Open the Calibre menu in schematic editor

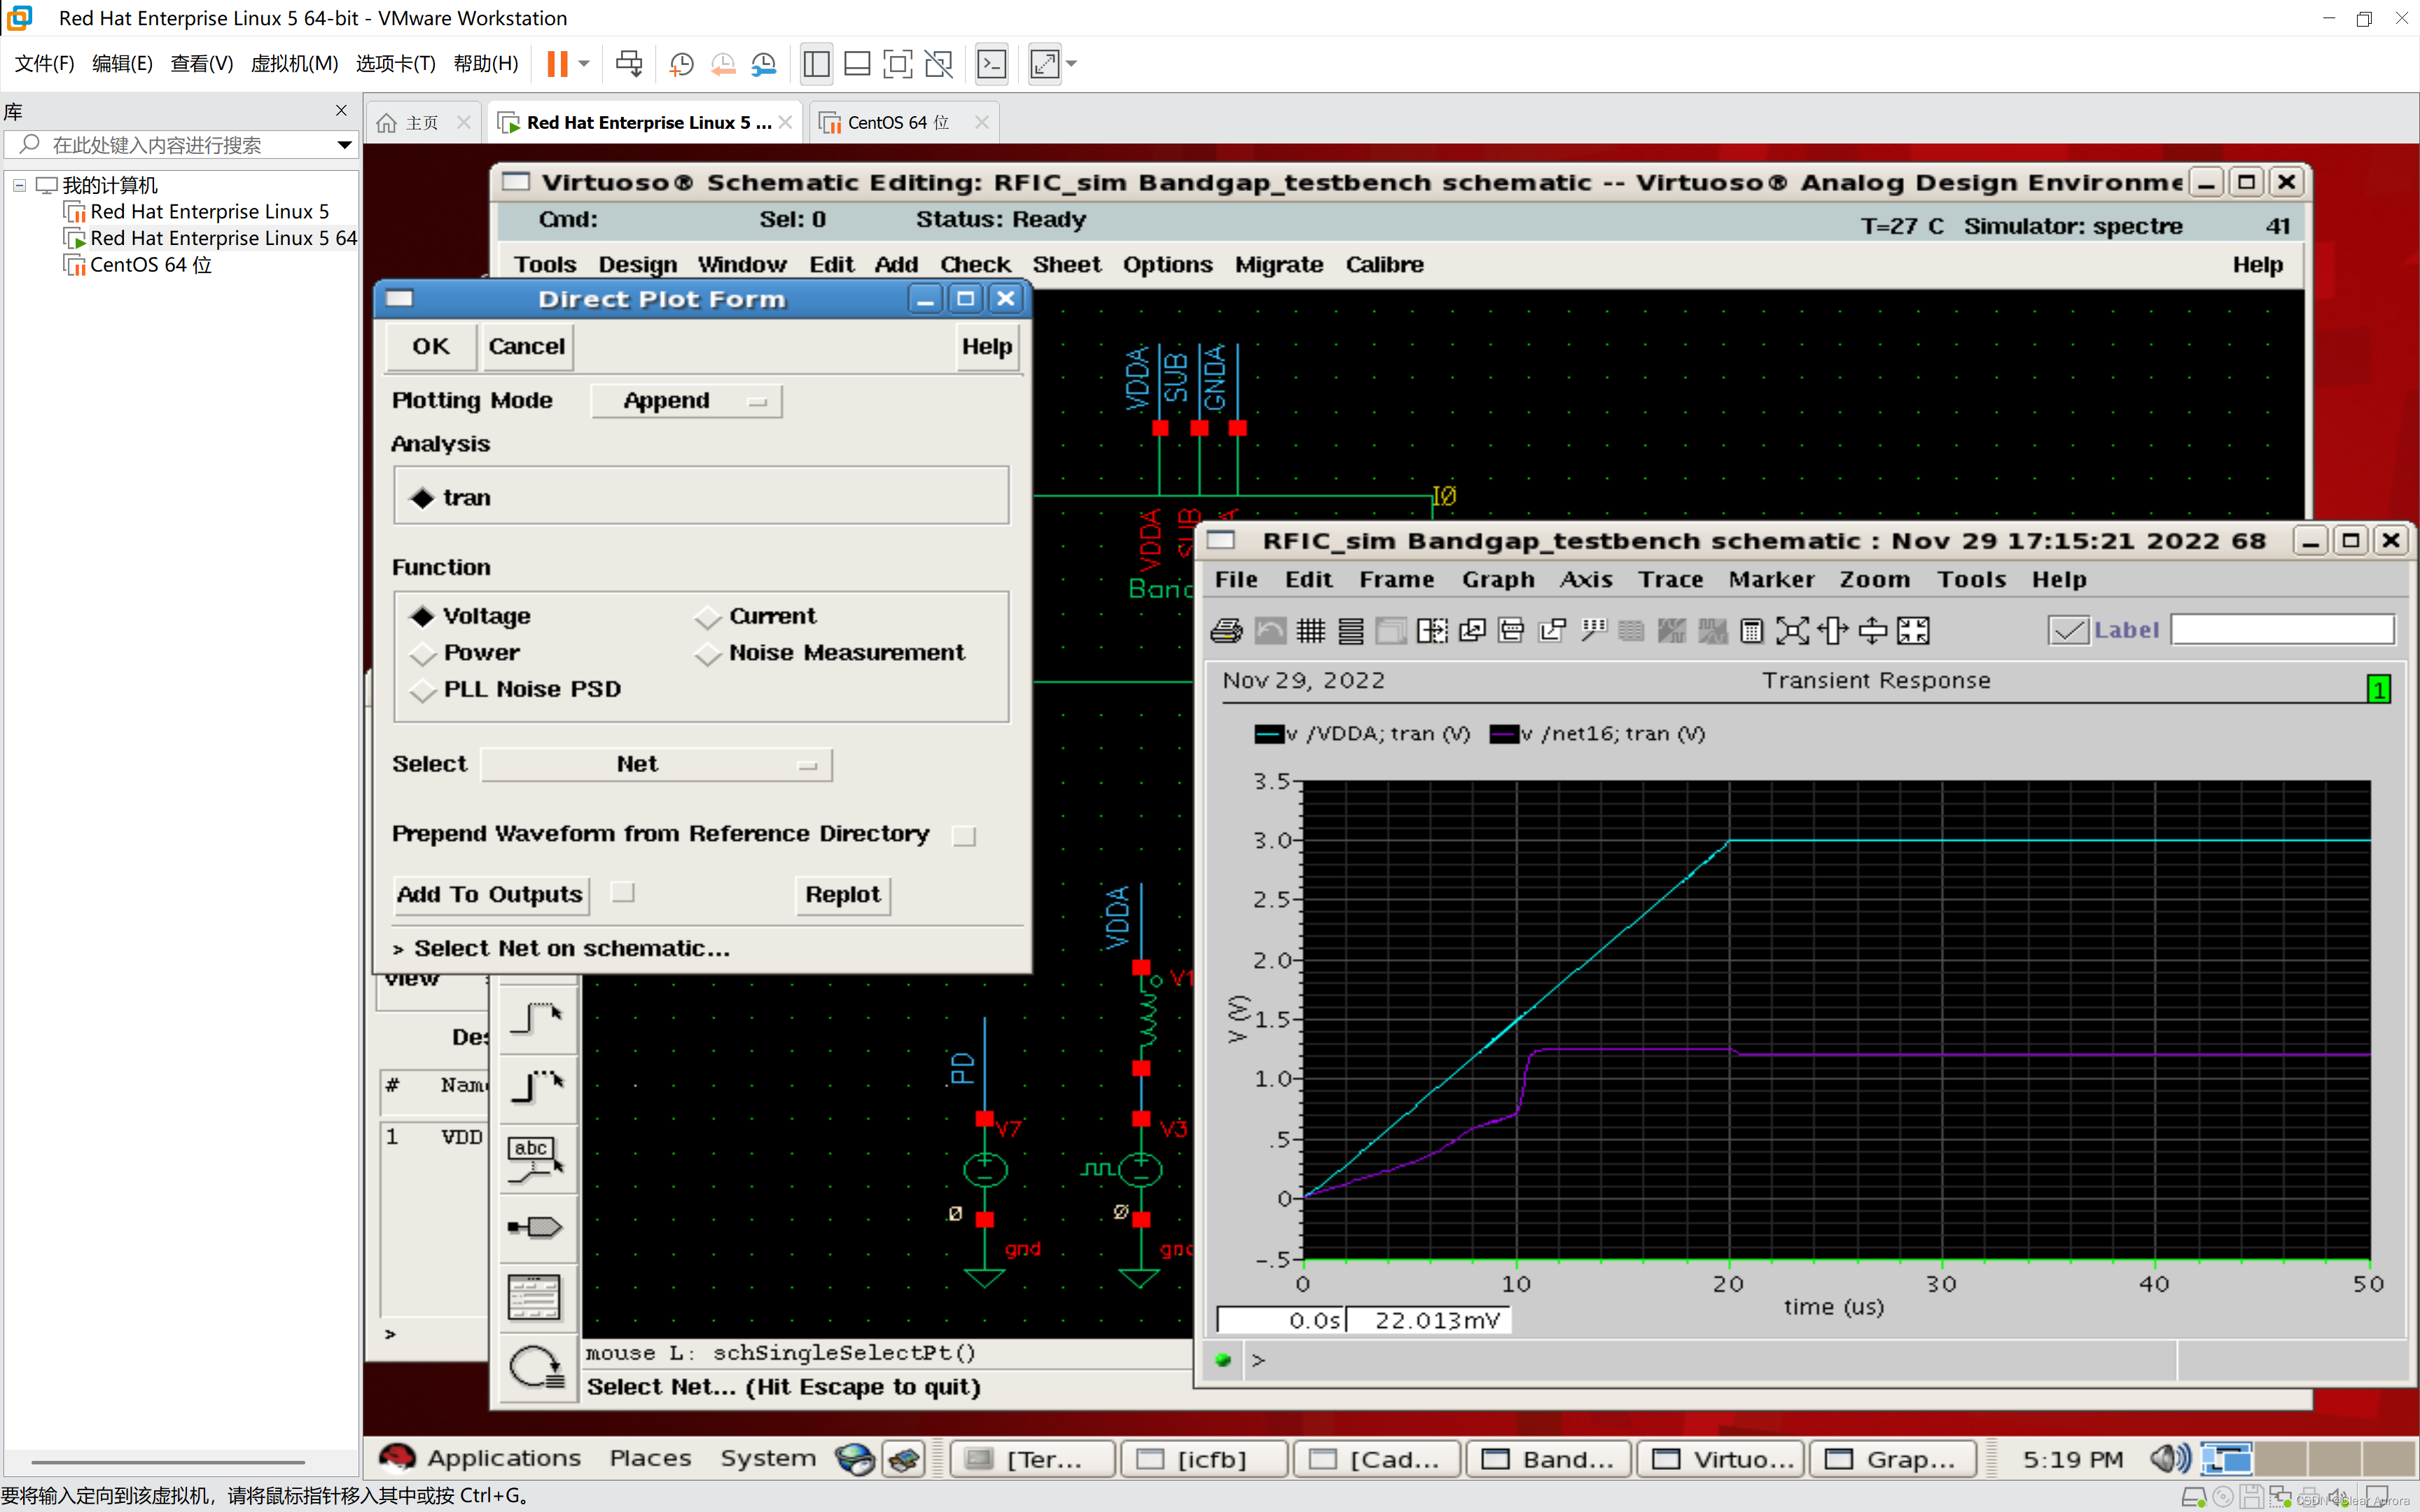(1384, 264)
